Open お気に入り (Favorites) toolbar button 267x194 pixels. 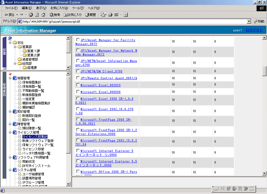[x=73, y=15]
